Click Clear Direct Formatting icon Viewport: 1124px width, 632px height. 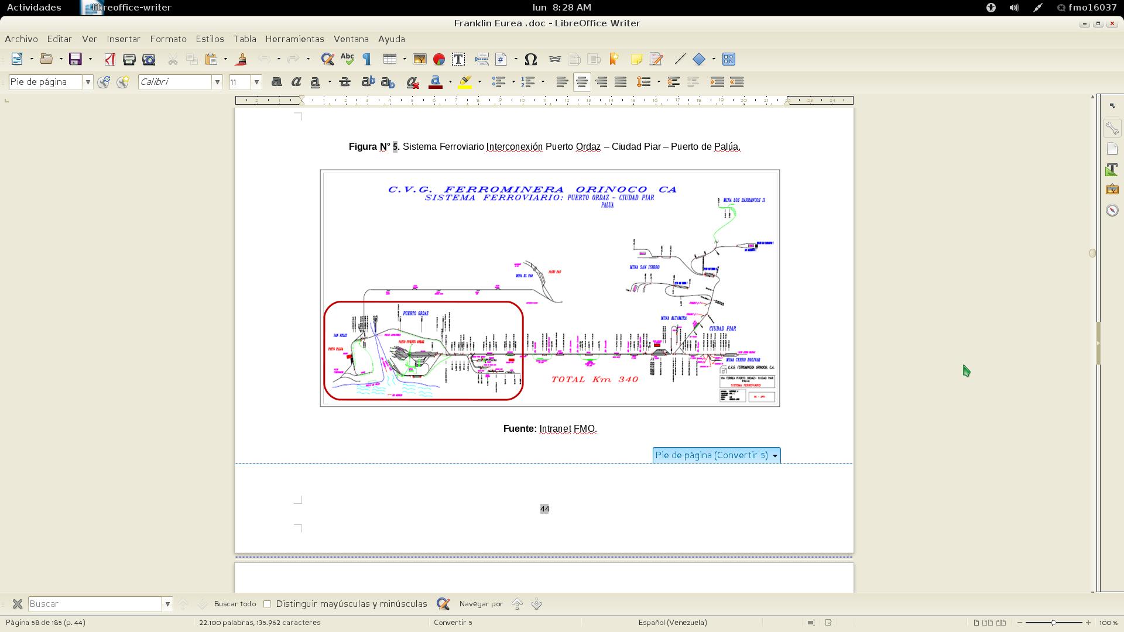tap(412, 82)
